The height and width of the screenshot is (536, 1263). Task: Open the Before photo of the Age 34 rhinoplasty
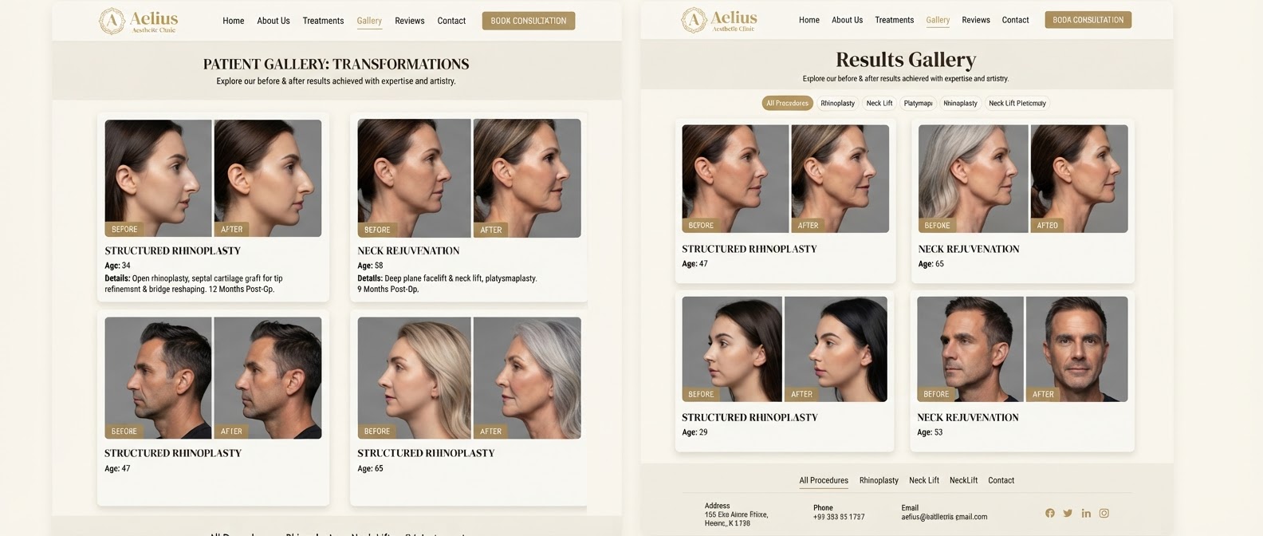pyautogui.click(x=159, y=178)
